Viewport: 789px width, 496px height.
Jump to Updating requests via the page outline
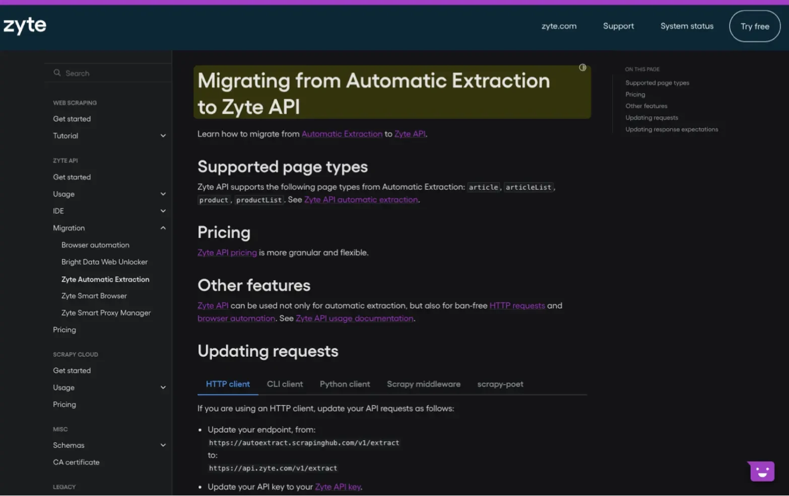[x=651, y=117]
